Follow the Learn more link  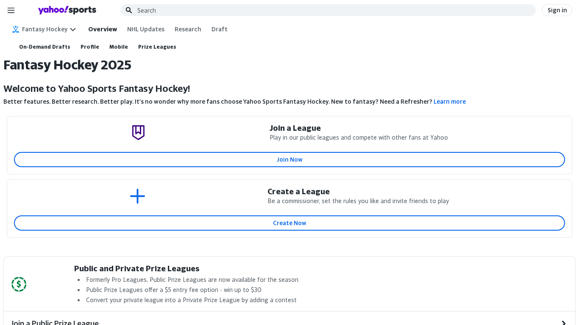(x=449, y=102)
